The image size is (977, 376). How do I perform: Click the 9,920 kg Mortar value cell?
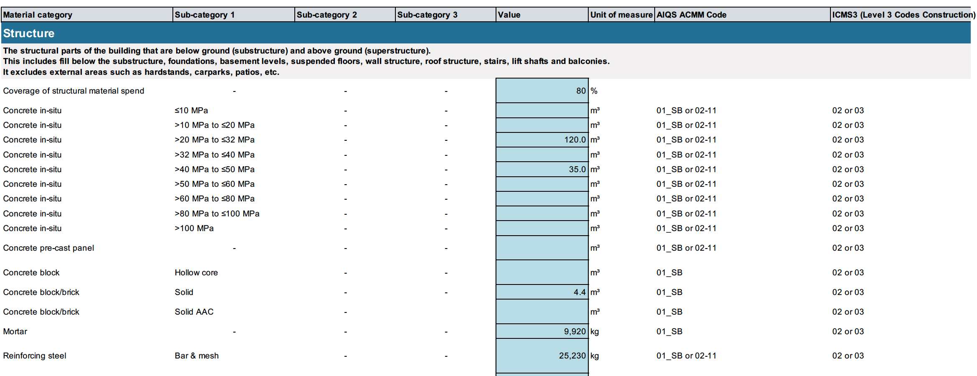(542, 331)
